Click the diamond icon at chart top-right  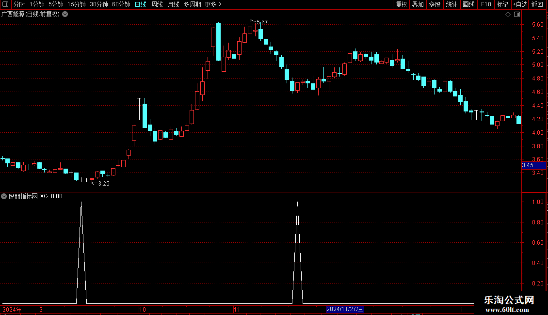508,15
